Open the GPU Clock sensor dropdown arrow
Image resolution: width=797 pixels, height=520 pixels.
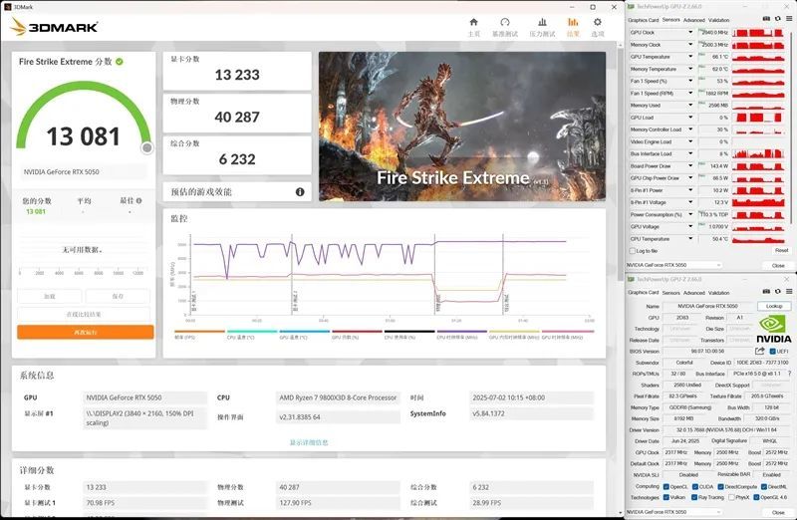coord(690,32)
